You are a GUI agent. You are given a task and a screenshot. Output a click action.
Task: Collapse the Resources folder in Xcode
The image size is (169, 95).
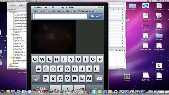(x=11, y=34)
